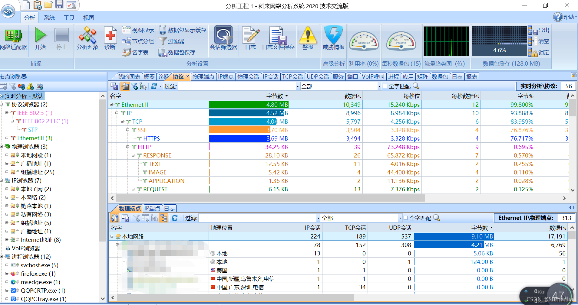The width and height of the screenshot is (578, 305).
Task: Open the protocol filter text dropdown
Action: tap(298, 86)
